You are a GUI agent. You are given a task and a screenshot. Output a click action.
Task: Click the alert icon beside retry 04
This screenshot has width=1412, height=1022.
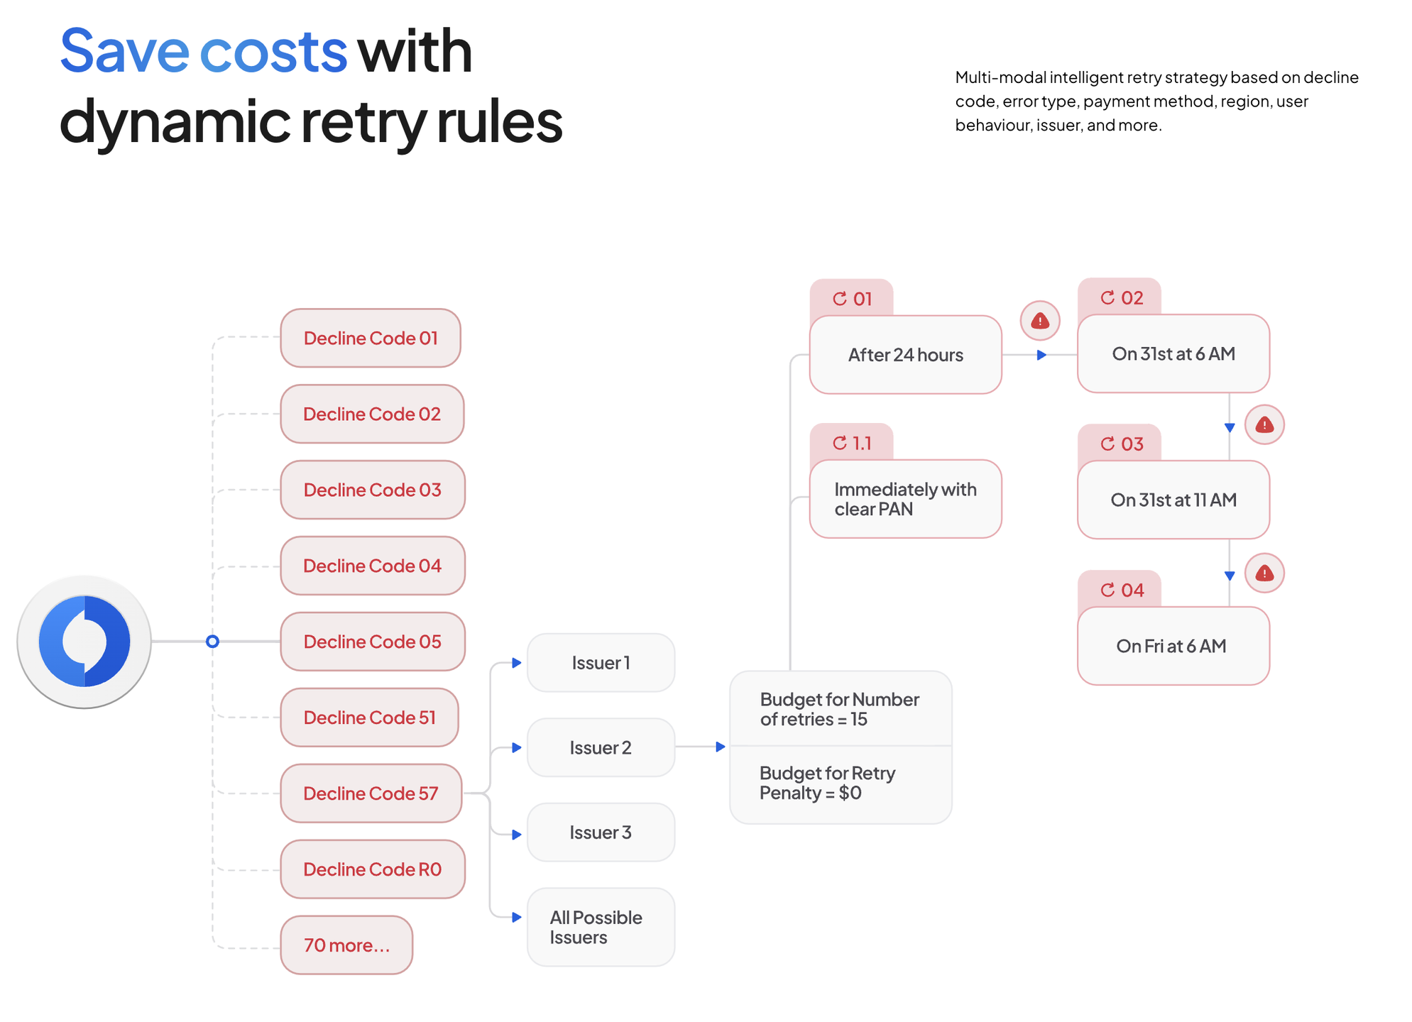1264,573
